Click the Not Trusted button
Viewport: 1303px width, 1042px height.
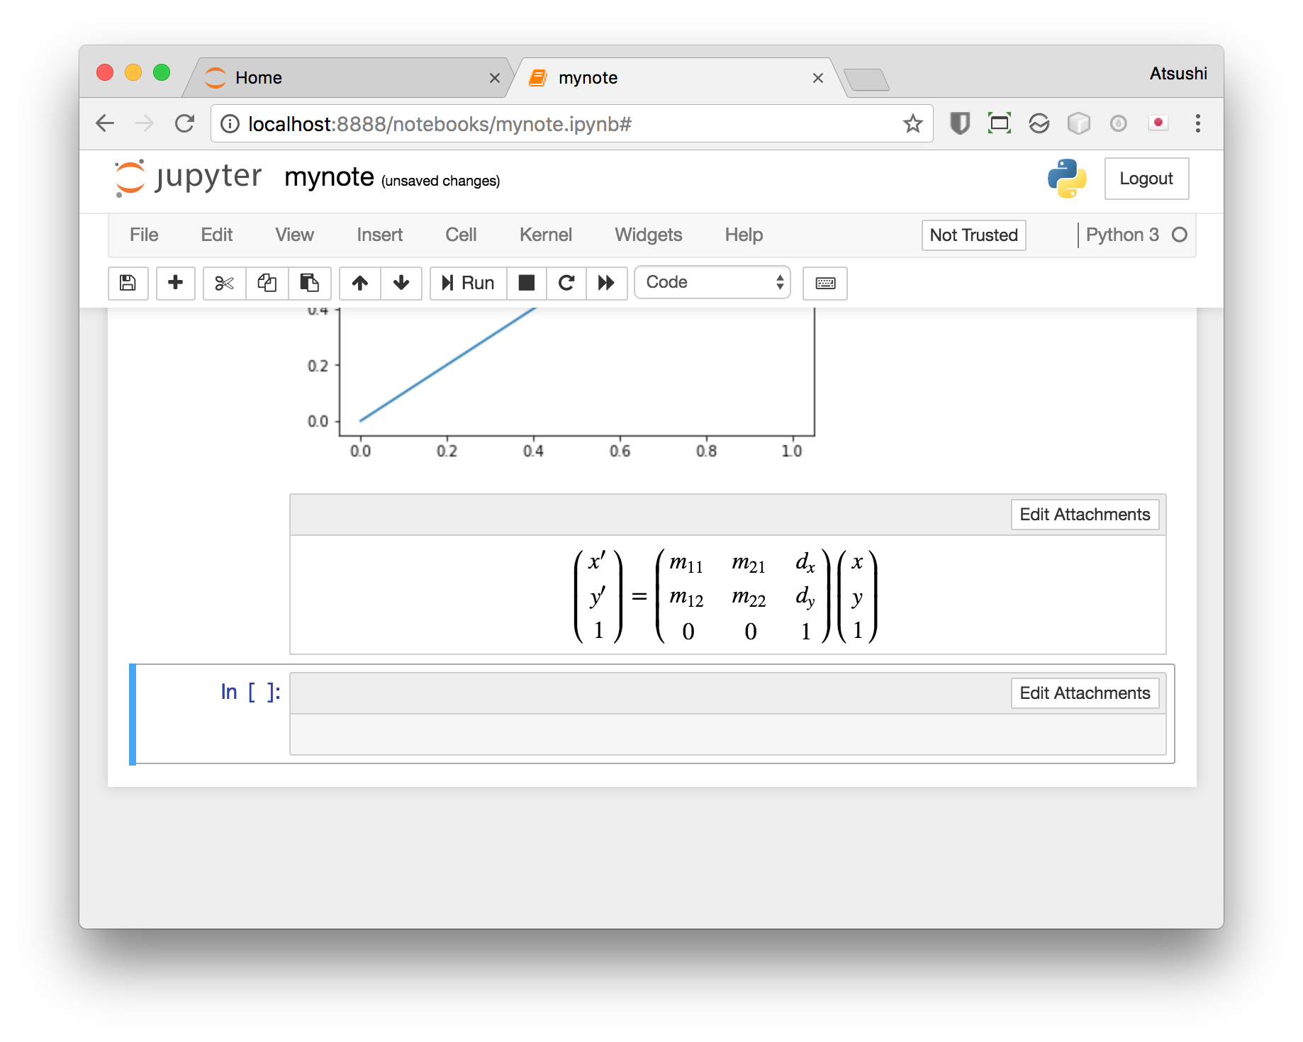point(973,235)
